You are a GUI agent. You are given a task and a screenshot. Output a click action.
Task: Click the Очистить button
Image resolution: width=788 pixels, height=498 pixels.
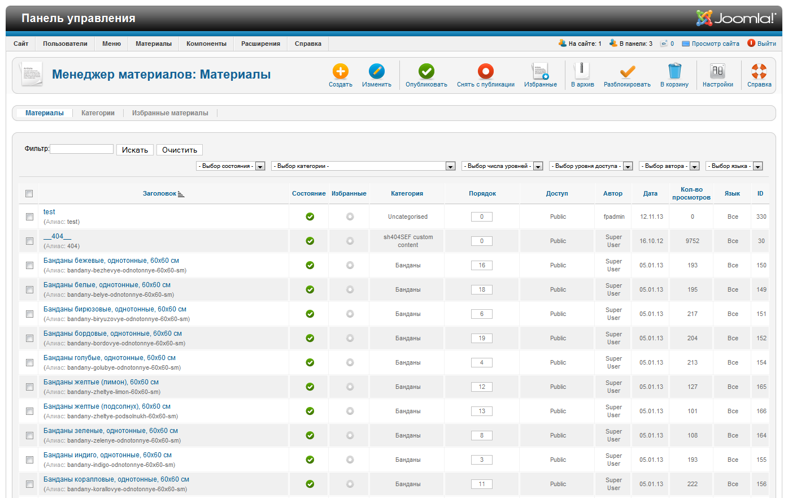180,150
